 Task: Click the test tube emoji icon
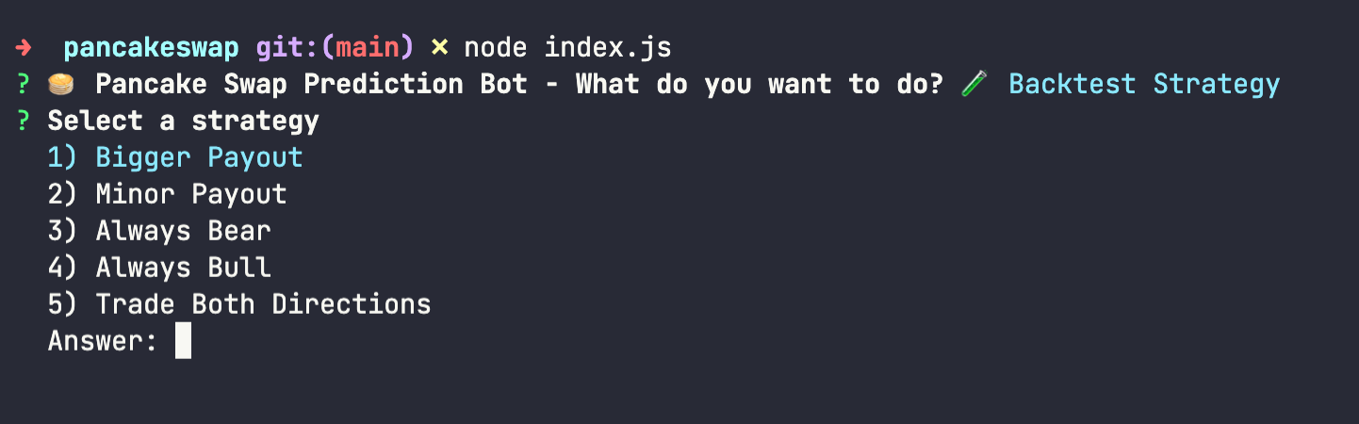(x=973, y=85)
